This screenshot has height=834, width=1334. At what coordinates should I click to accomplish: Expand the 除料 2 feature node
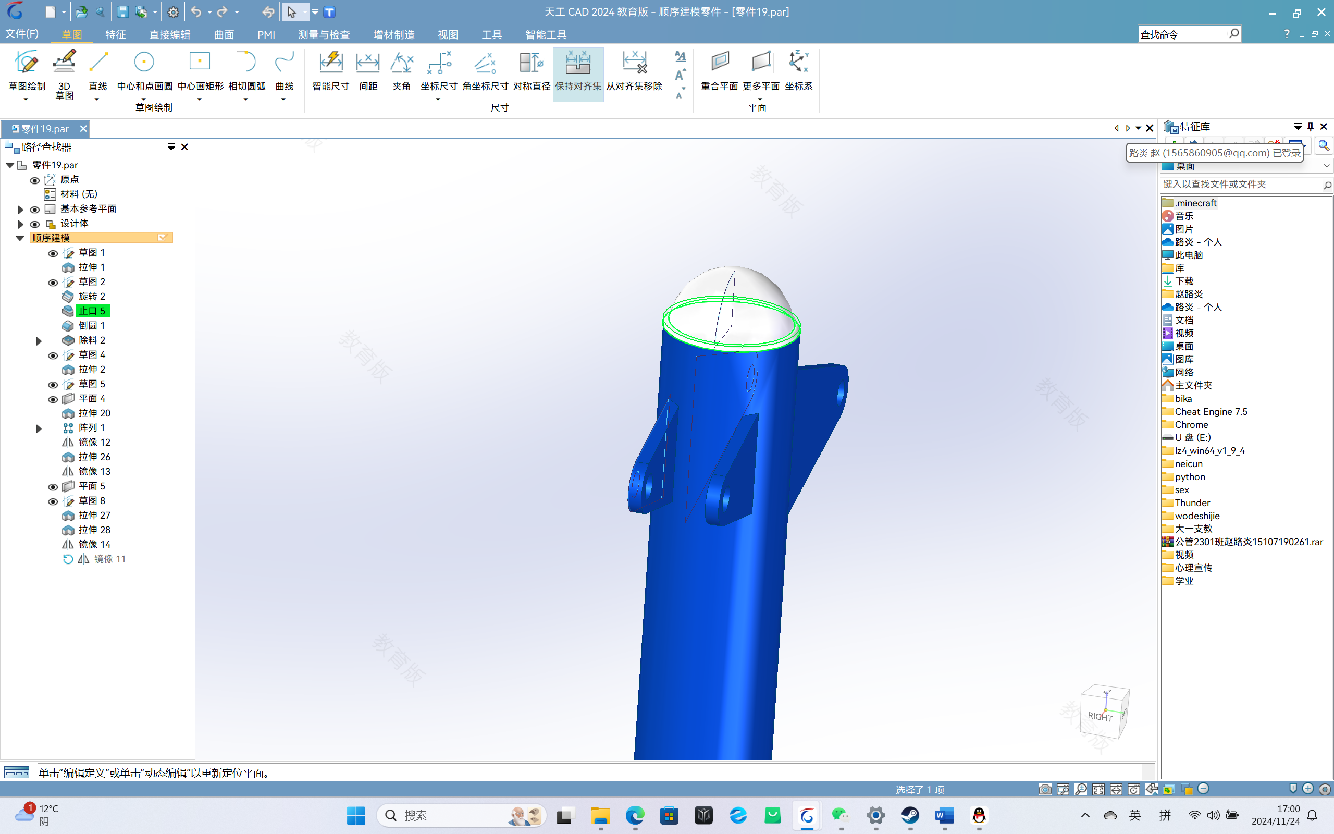tap(39, 341)
